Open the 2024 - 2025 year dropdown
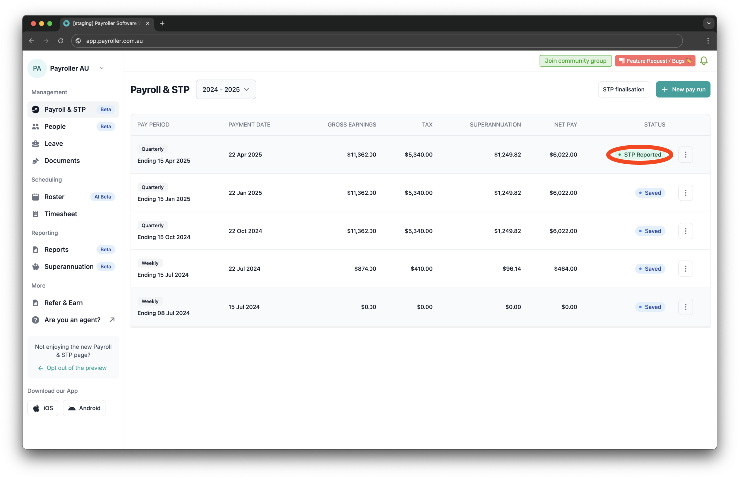The image size is (740, 479). click(226, 89)
